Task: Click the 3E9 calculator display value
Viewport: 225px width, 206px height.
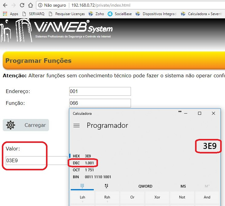Action: click(210, 146)
